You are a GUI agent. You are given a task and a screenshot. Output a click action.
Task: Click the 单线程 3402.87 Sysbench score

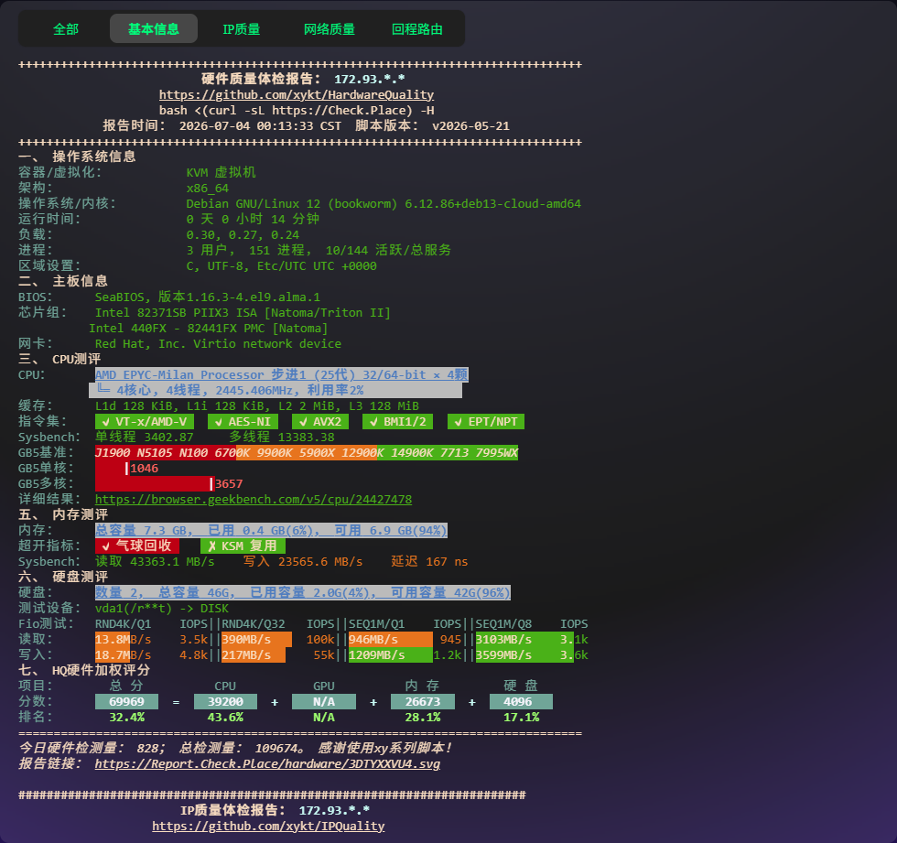pyautogui.click(x=145, y=437)
